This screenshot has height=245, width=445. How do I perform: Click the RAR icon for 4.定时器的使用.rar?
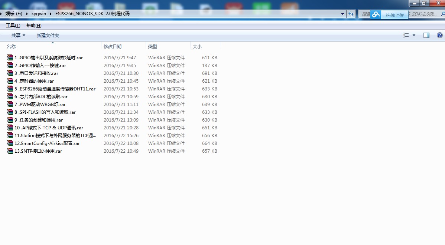click(x=10, y=81)
